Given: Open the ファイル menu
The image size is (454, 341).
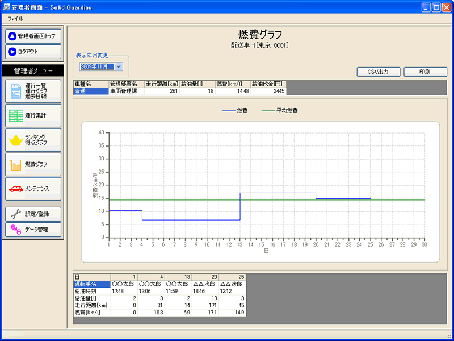Looking at the screenshot, I should 15,19.
